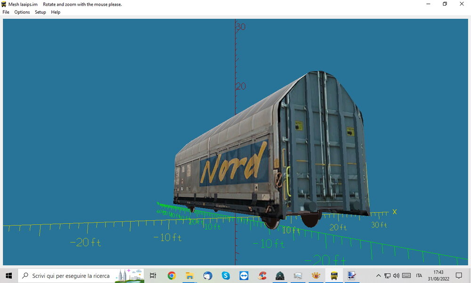This screenshot has width=471, height=283.
Task: Open the touch keyboard icon
Action: [x=406, y=275]
